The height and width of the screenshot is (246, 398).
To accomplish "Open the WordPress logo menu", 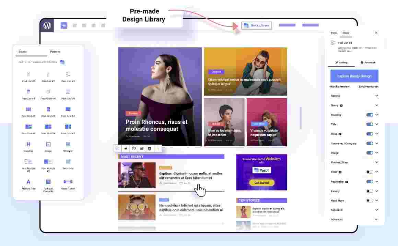I will point(47,25).
